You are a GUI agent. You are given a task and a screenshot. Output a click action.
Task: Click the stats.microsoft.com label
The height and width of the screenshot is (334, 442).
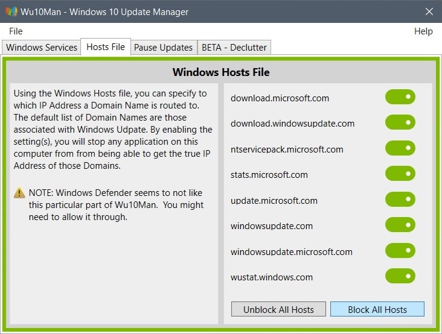coord(269,175)
